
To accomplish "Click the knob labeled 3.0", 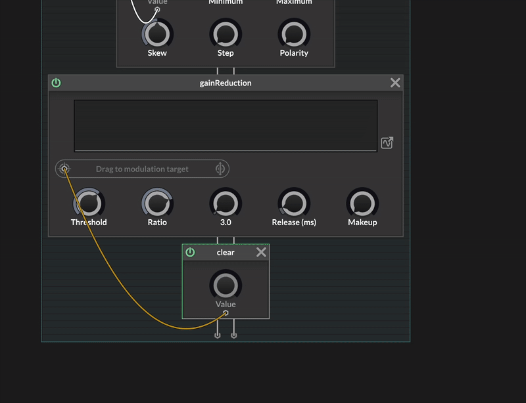I will pos(226,203).
